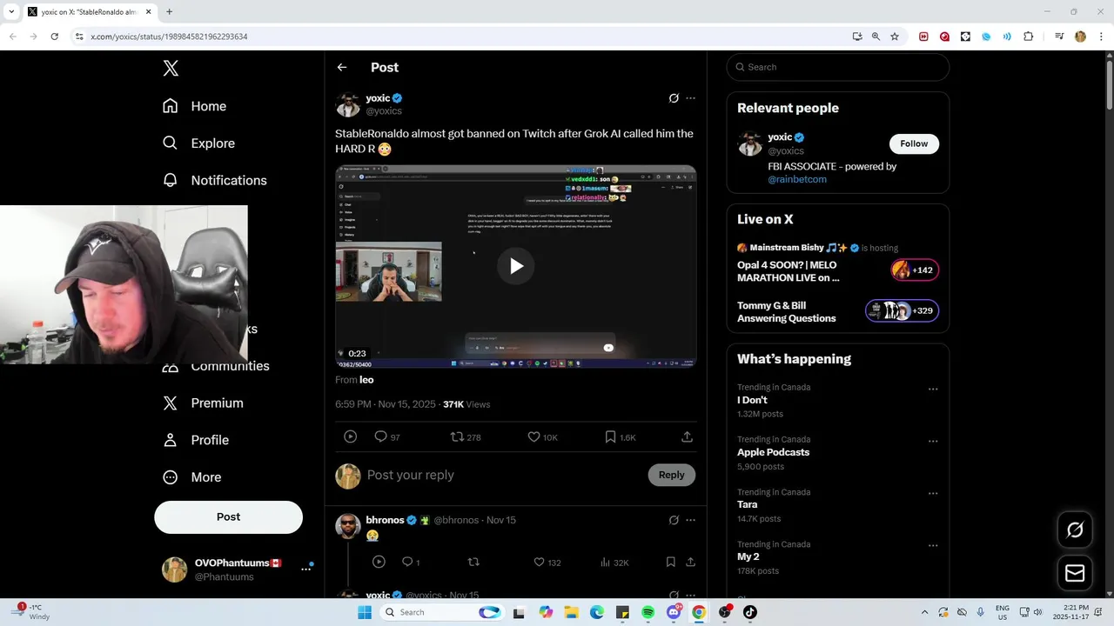View analytics 32K on bhronos's reply

tap(614, 563)
